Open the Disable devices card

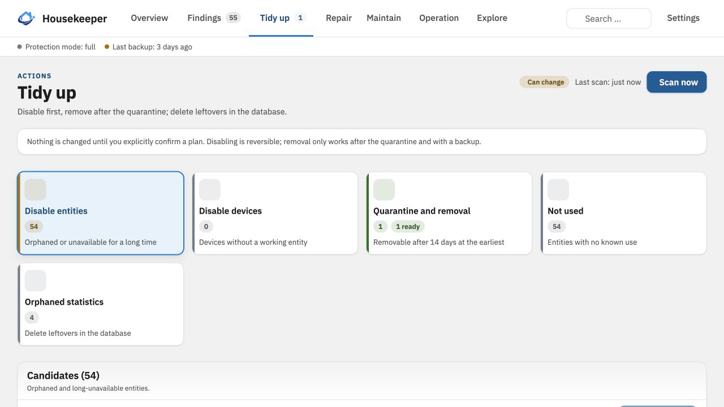tap(275, 213)
